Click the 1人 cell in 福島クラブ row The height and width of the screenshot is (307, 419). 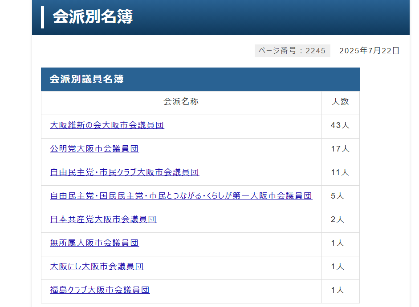[x=341, y=291]
